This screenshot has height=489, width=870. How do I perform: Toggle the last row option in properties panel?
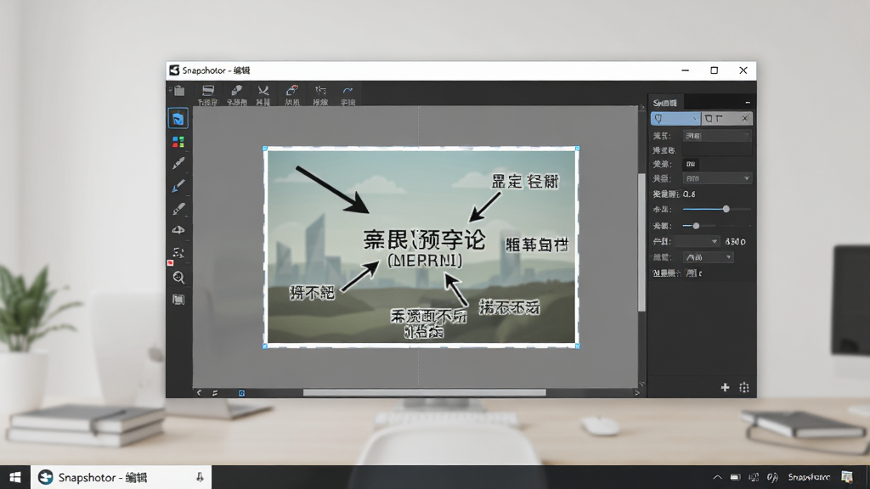(693, 273)
